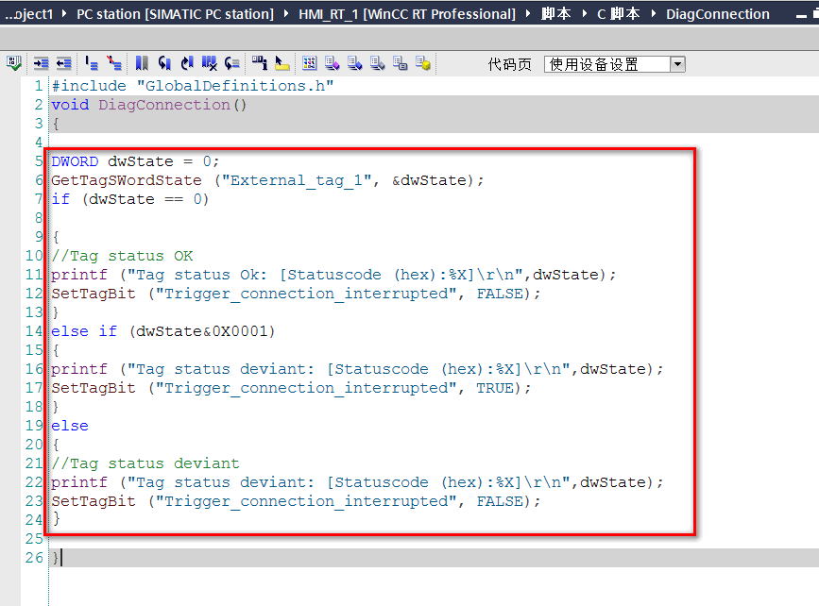
Task: Click else if (dwState&0X0001) line
Action: point(163,331)
